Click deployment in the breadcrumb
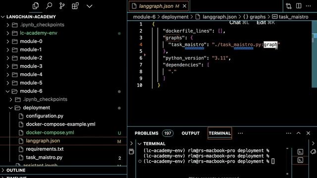Viewport: 317px width, 178px height. coord(175,17)
